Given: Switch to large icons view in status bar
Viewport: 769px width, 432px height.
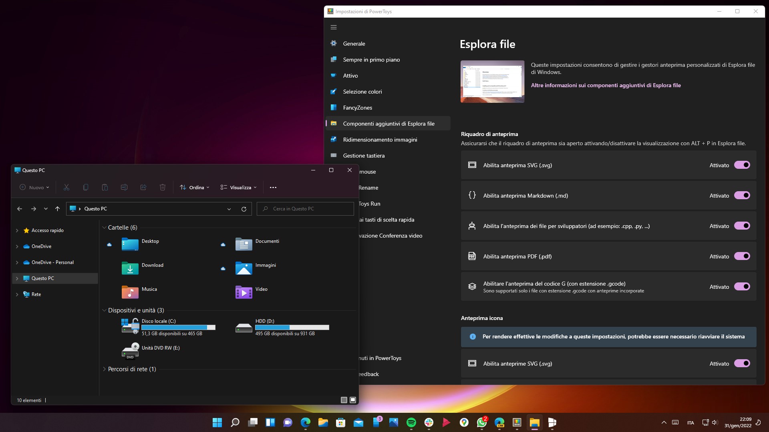Looking at the screenshot, I should tap(353, 400).
